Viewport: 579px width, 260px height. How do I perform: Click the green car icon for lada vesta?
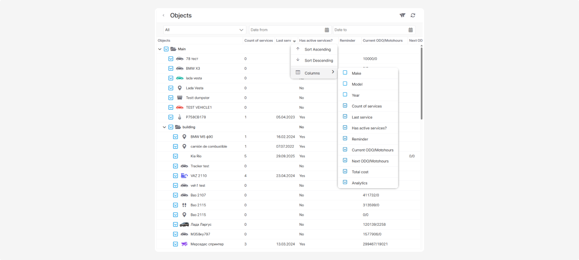(x=179, y=78)
